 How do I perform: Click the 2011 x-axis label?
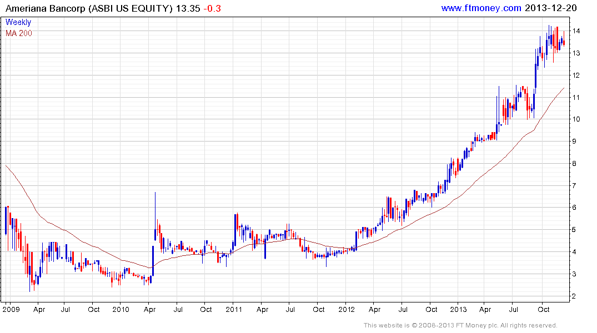tap(234, 309)
